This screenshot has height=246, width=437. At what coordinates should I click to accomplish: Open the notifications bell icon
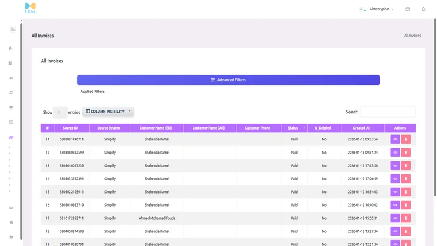(x=423, y=9)
